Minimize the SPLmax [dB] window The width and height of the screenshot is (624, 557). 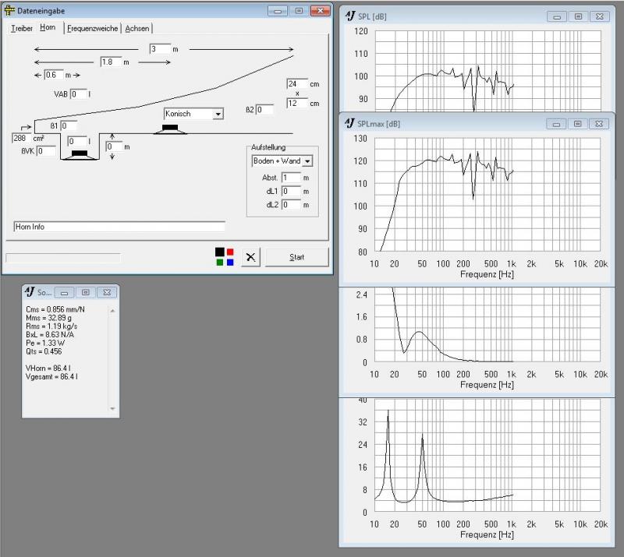(556, 124)
